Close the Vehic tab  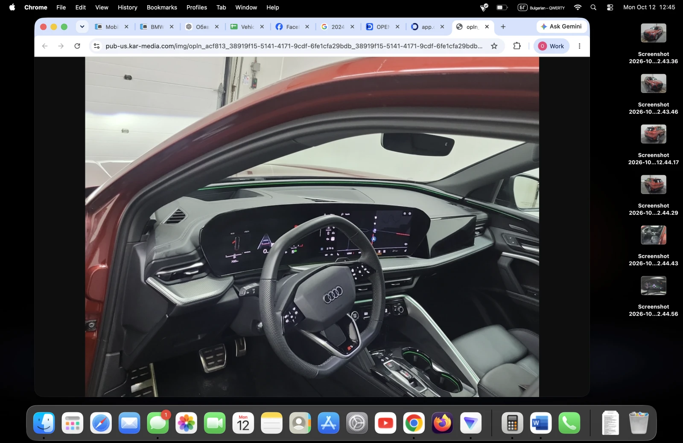pyautogui.click(x=262, y=27)
